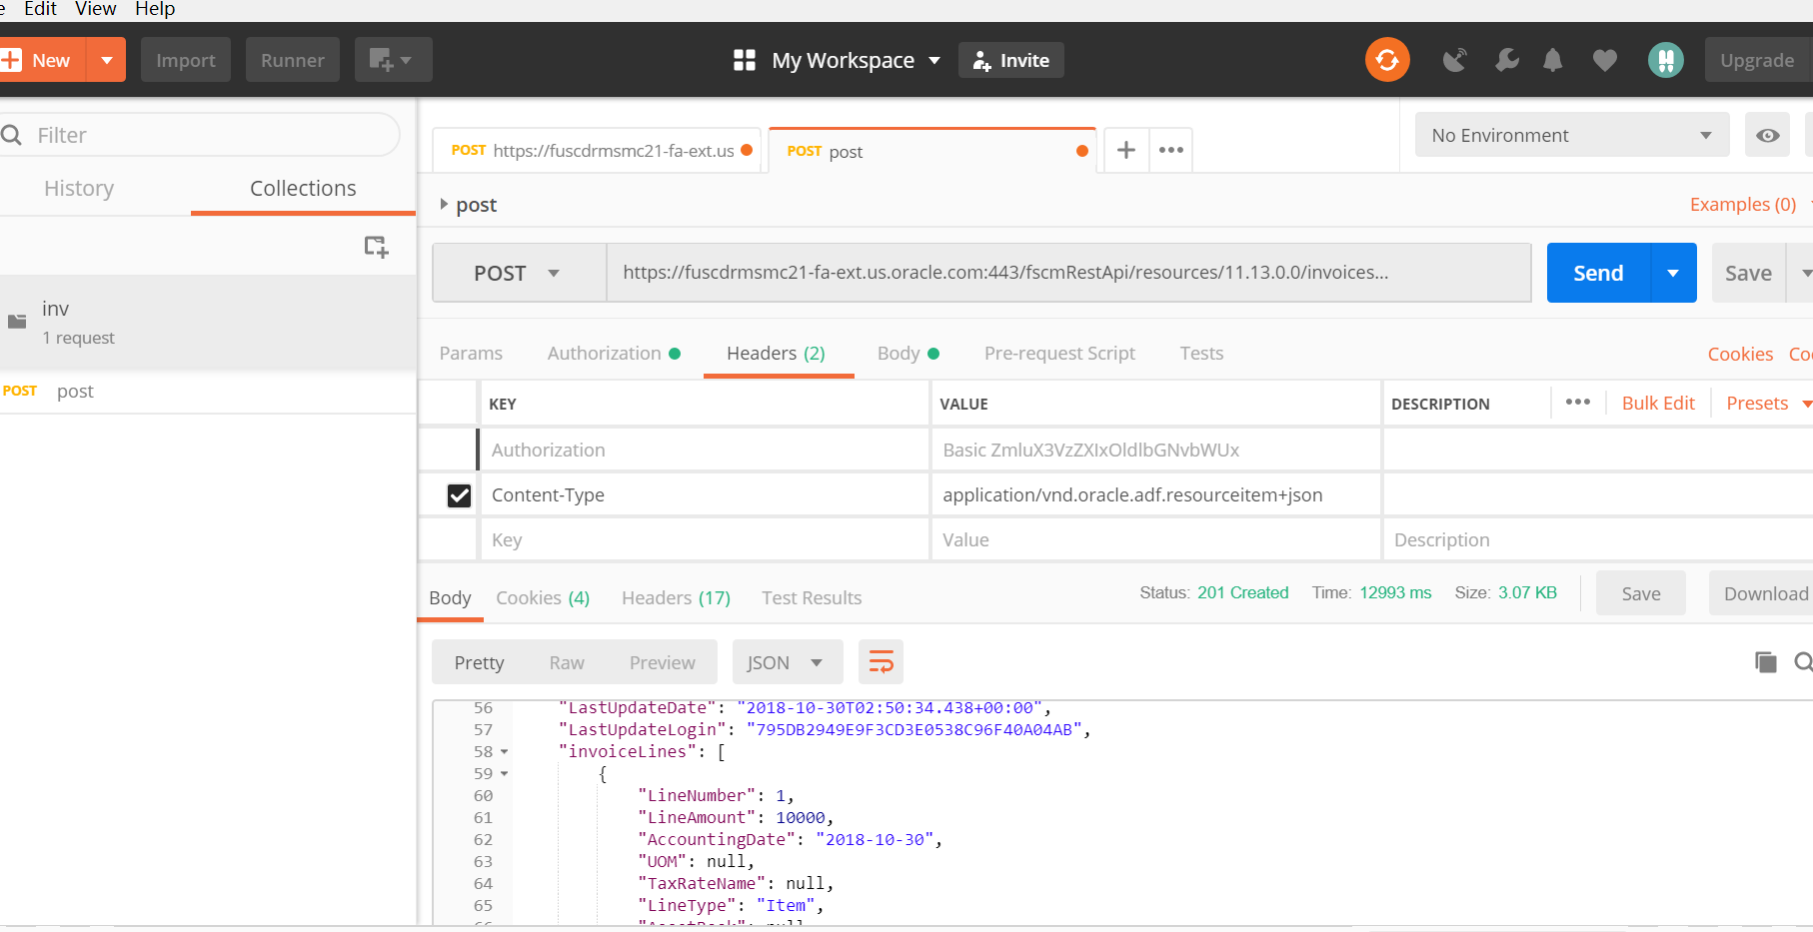
Task: Open notifications bell icon
Action: pos(1552,60)
